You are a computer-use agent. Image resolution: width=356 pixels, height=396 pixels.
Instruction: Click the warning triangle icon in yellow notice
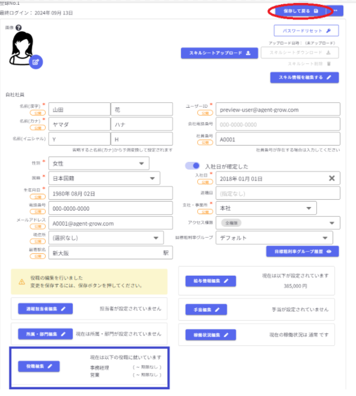point(22,282)
